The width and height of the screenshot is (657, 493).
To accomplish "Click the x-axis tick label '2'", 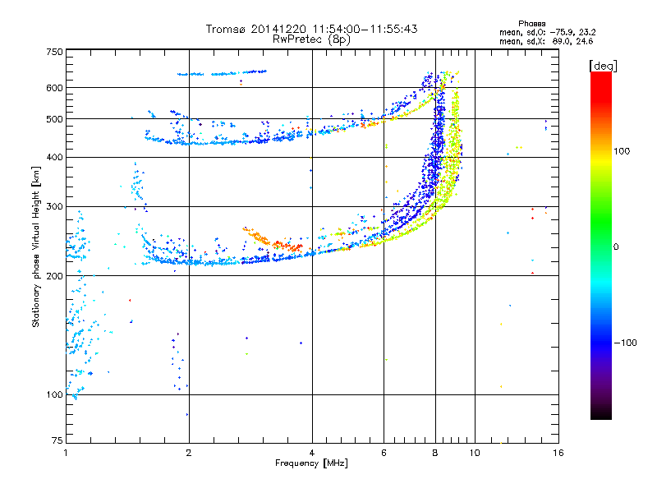I will coord(189,453).
